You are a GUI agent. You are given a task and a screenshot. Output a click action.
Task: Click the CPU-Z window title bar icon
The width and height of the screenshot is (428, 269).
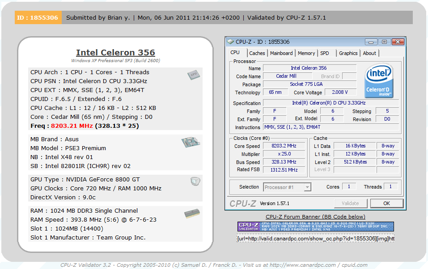tap(231, 42)
